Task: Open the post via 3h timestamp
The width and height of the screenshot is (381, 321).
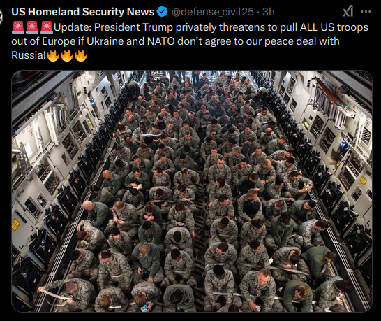Action: (269, 12)
